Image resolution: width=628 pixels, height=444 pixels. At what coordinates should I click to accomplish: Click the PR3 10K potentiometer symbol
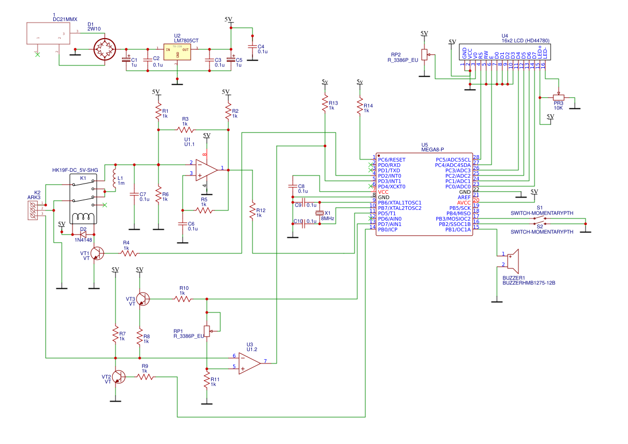(558, 97)
